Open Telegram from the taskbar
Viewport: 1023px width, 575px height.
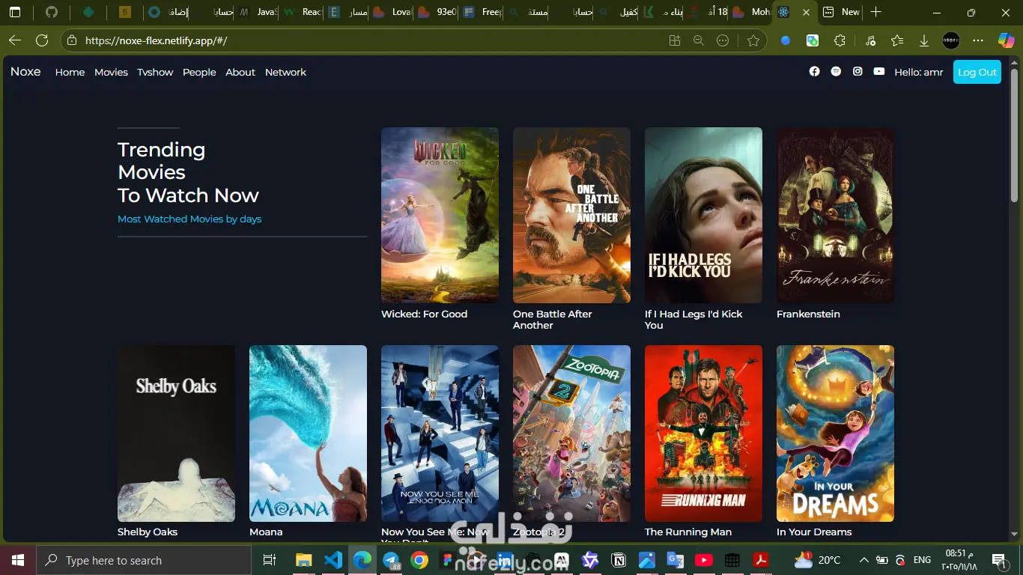[391, 560]
